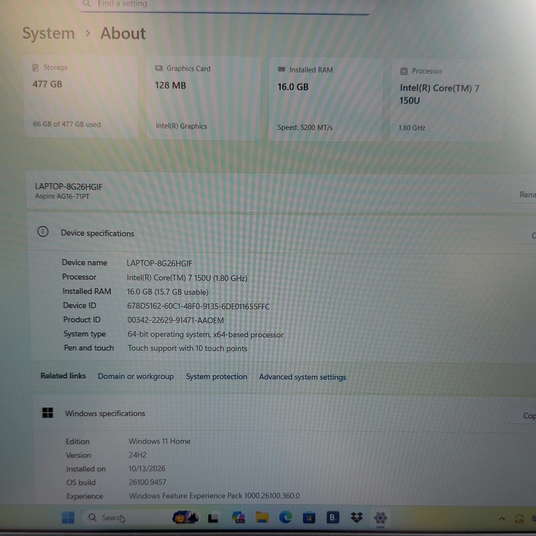Launch Microsoft Edge from the taskbar
This screenshot has height=536, width=536.
285,517
